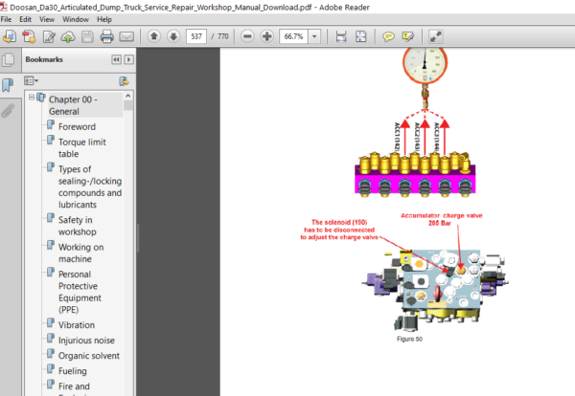Screen dimensions: 575x396
Task: Open the Injurious noise bookmark
Action: click(x=86, y=341)
